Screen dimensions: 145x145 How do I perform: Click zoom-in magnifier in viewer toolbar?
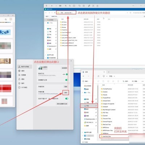66,6
